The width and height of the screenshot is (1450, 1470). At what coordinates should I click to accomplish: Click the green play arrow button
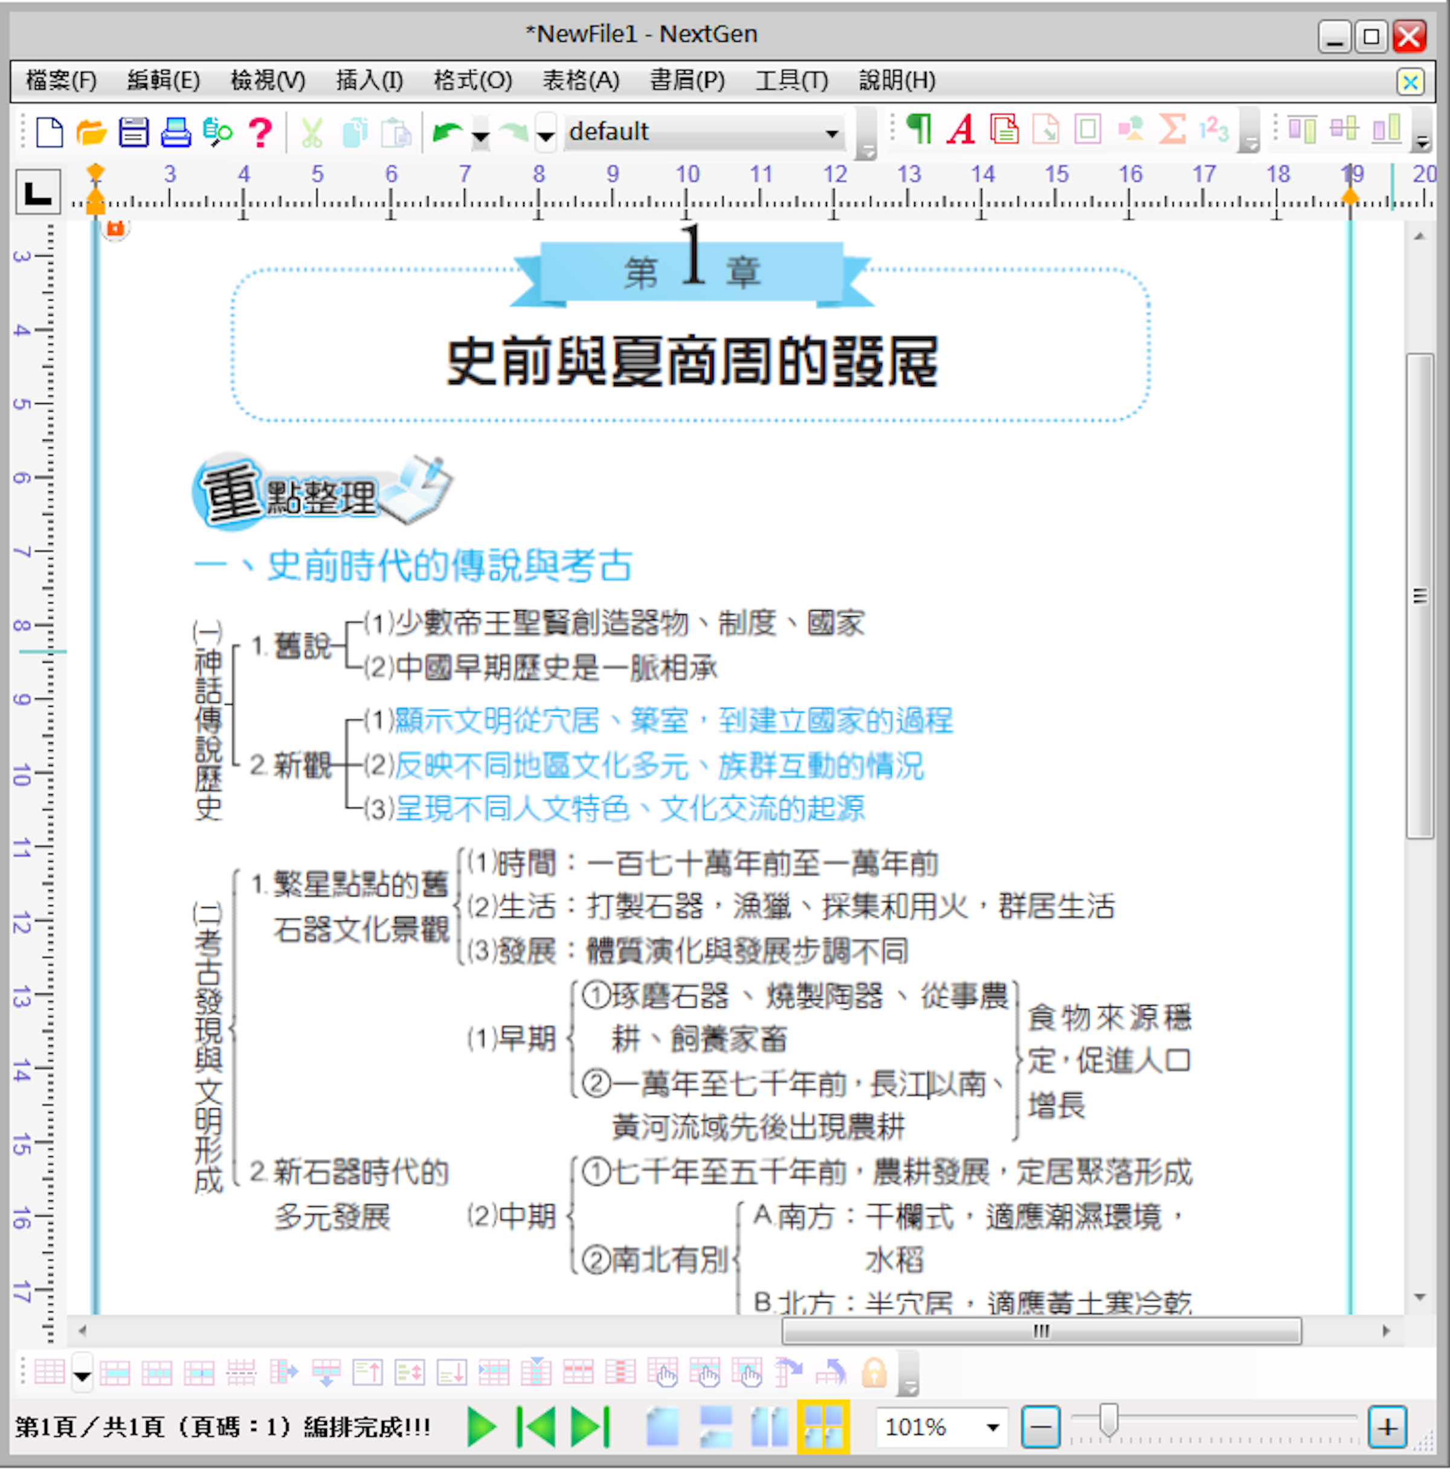[482, 1426]
